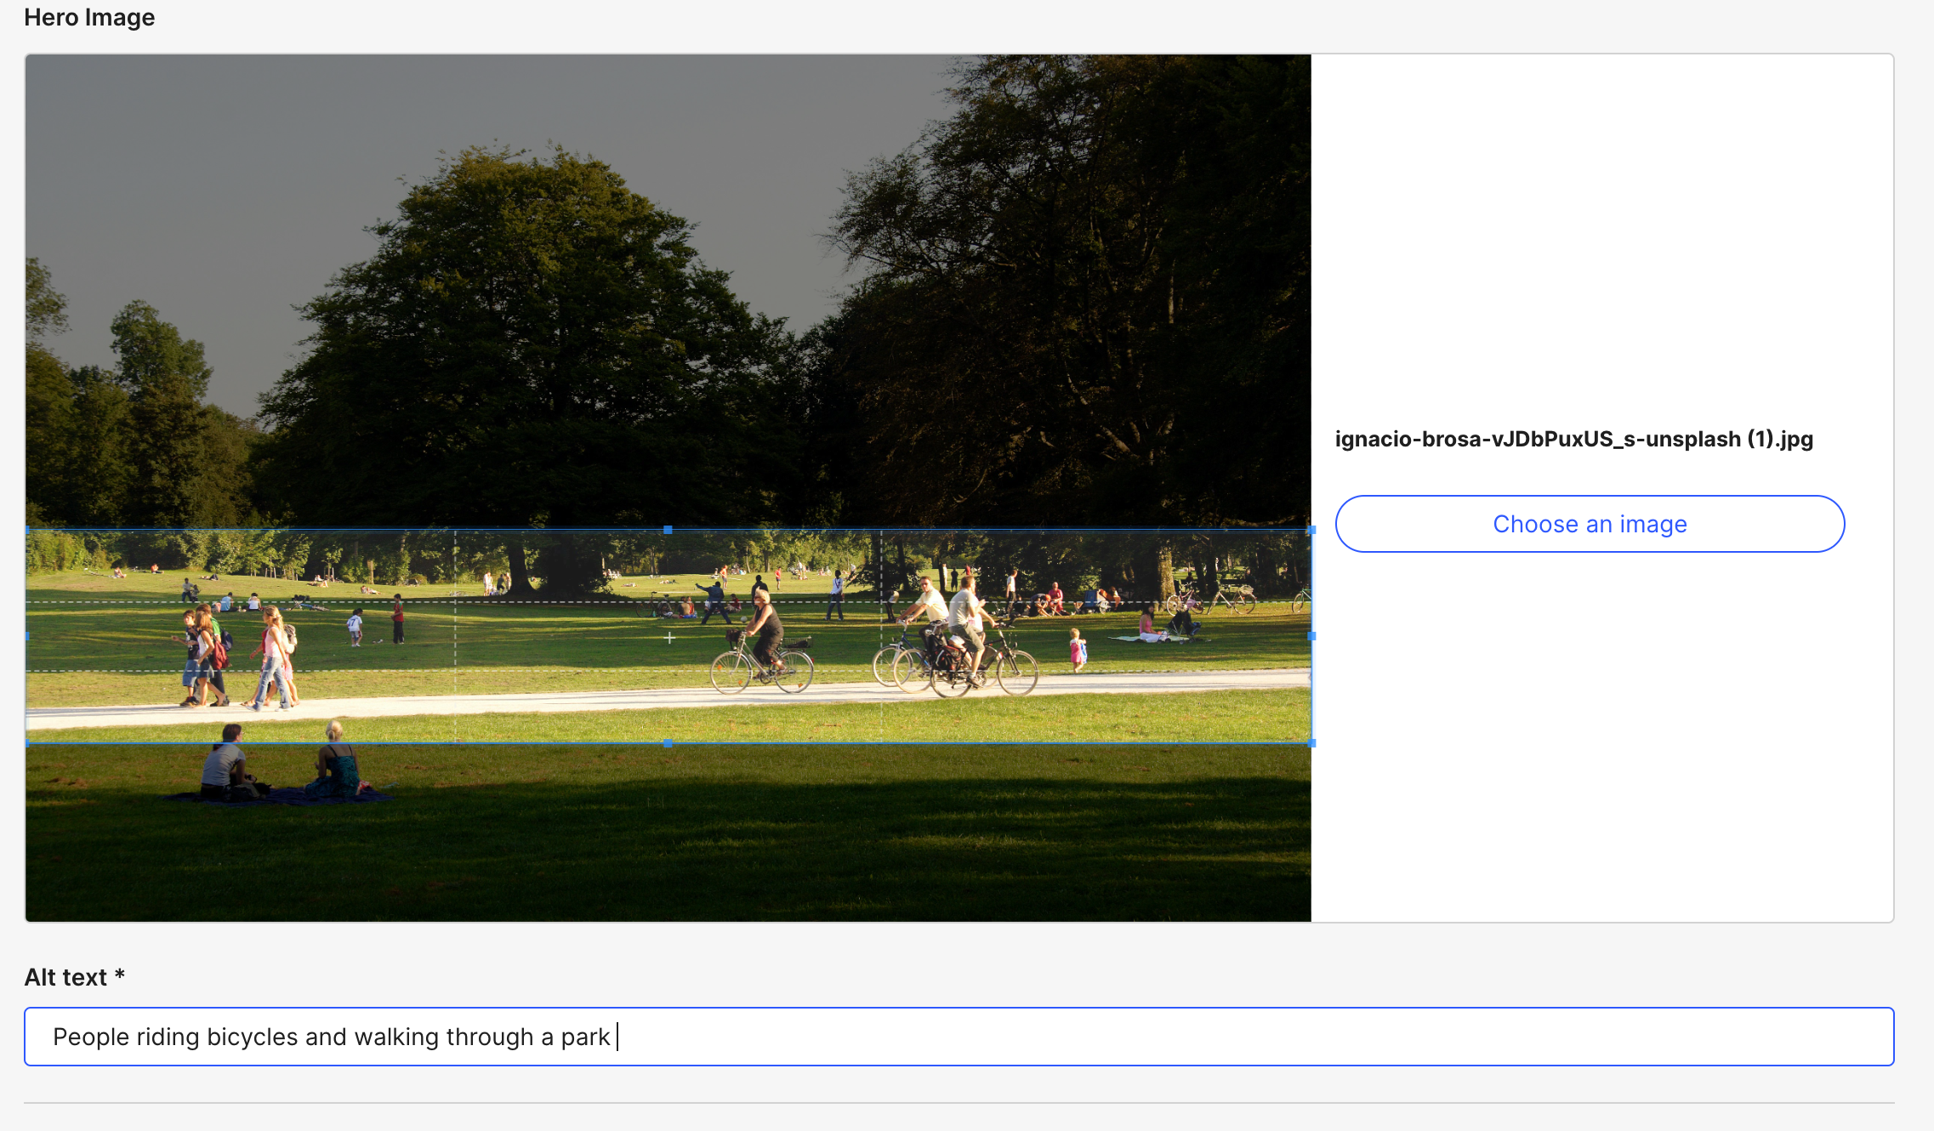Screen dimensions: 1934x1131
Task: Click the "Hero Image" section label
Action: [x=89, y=17]
